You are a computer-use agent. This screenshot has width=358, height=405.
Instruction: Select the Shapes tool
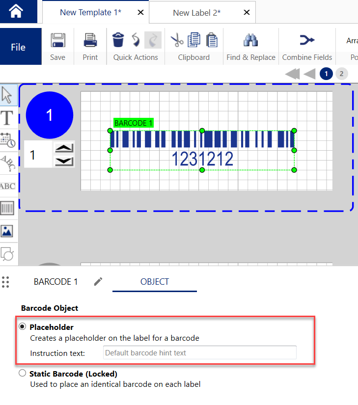7,254
